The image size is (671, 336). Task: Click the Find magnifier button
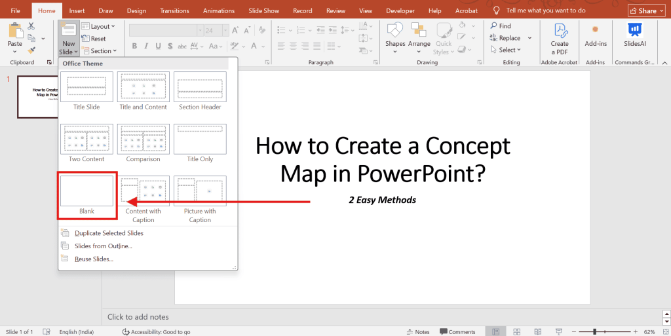[x=501, y=26]
